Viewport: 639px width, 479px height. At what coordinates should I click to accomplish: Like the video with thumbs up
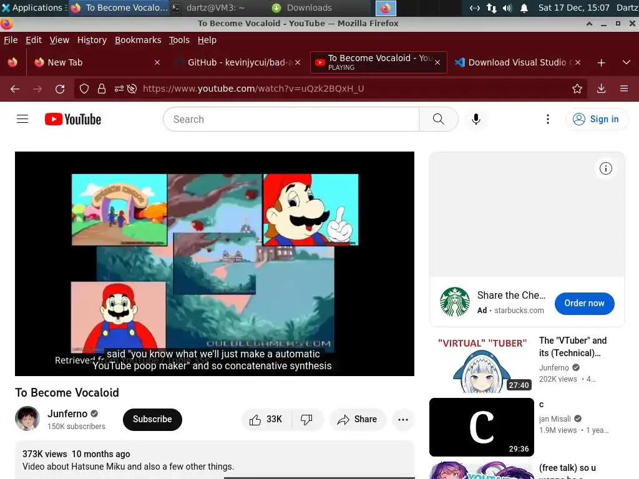pos(266,419)
